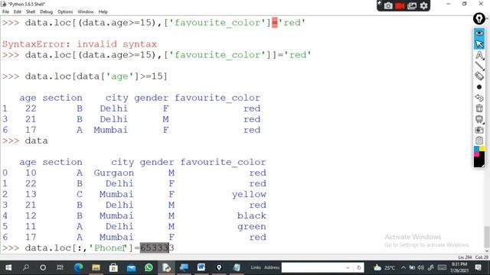
Task: Open the Debug menu
Action: (46, 12)
